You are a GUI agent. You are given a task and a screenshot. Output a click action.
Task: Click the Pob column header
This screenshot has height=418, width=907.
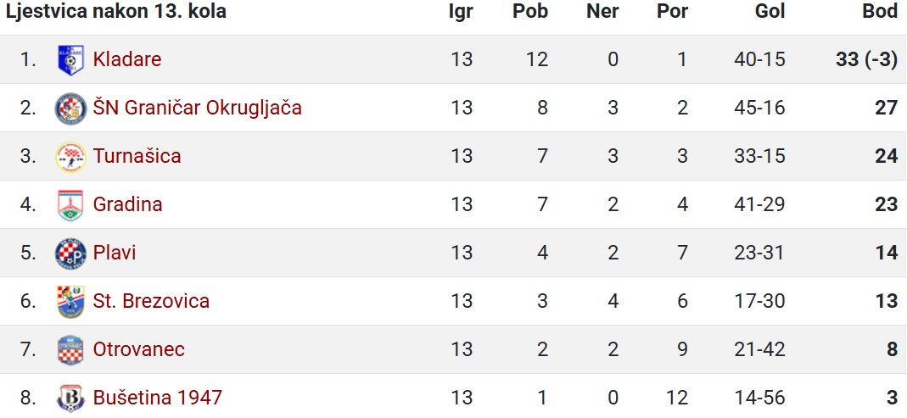(x=530, y=12)
